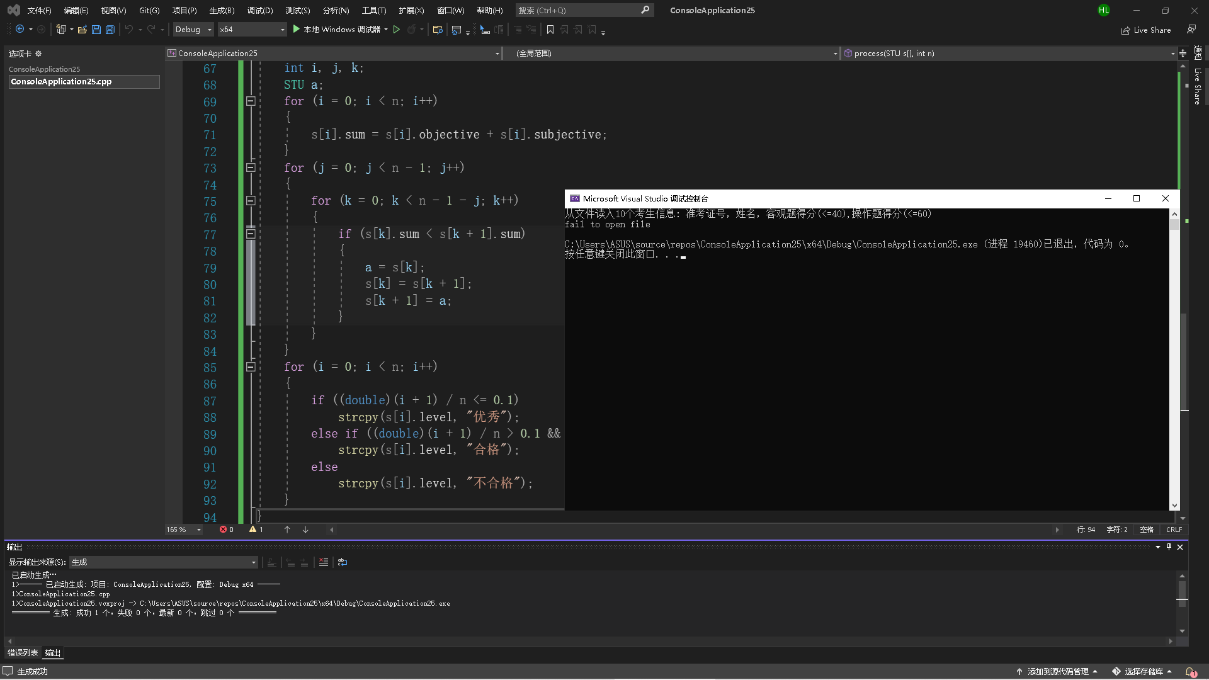1209x680 pixels.
Task: Collapse the if block at line 77
Action: click(251, 234)
